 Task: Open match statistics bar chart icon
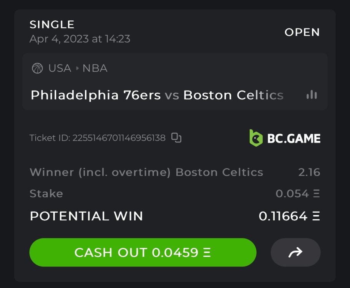[x=312, y=95]
